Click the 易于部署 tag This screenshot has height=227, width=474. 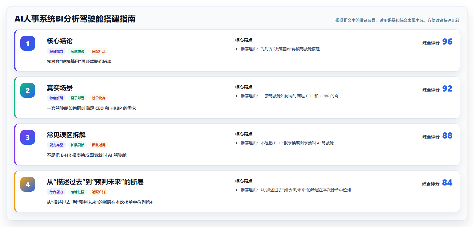78,98
